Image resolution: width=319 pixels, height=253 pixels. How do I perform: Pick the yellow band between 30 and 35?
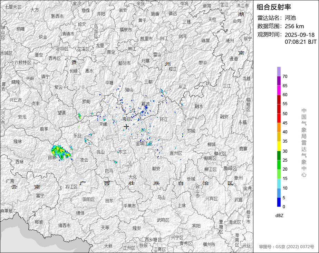pos(279,146)
